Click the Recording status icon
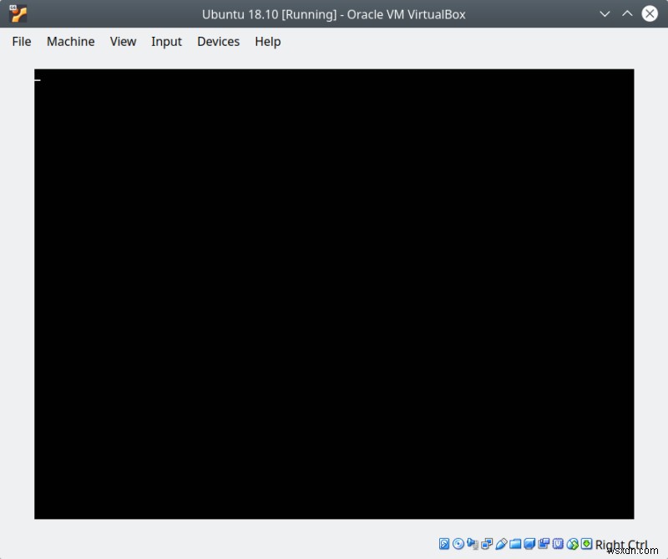The image size is (668, 559). click(x=543, y=544)
